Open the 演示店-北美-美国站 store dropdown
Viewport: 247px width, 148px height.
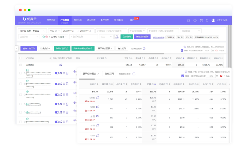coord(33,31)
